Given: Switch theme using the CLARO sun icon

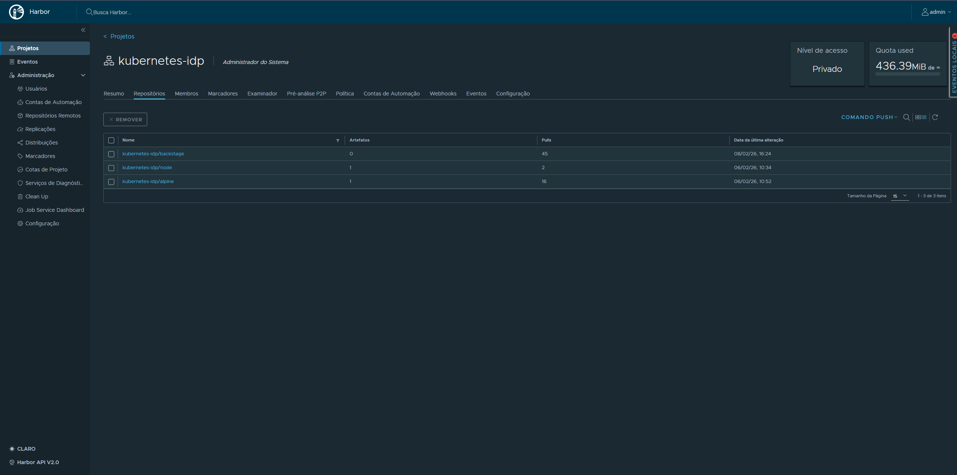Looking at the screenshot, I should coord(12,448).
